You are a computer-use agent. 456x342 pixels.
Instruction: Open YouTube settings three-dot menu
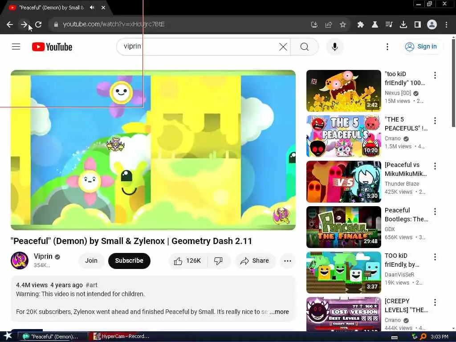point(387,46)
